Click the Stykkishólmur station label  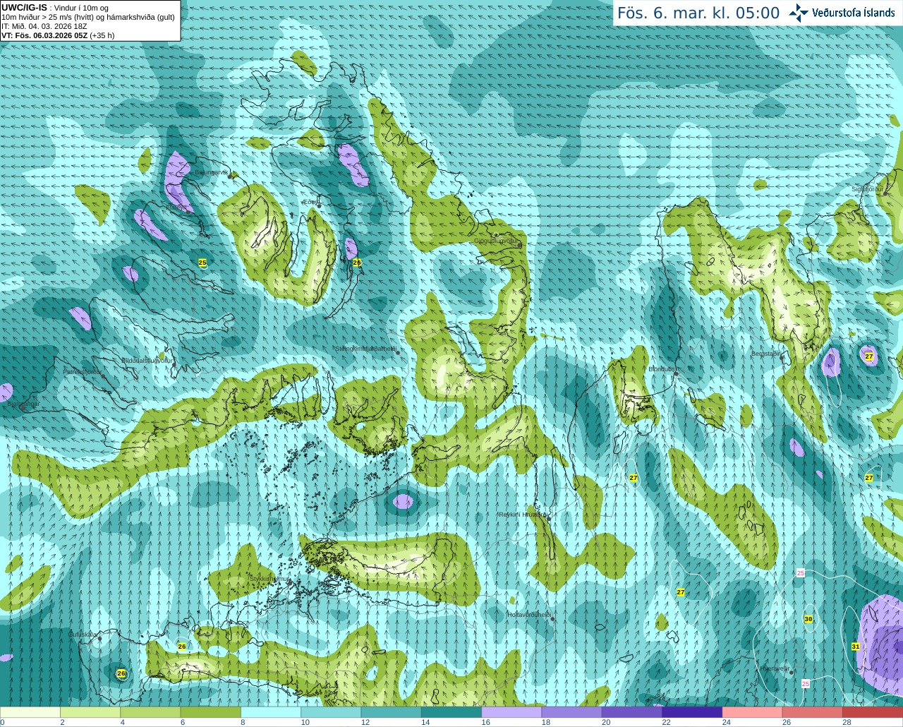click(269, 579)
